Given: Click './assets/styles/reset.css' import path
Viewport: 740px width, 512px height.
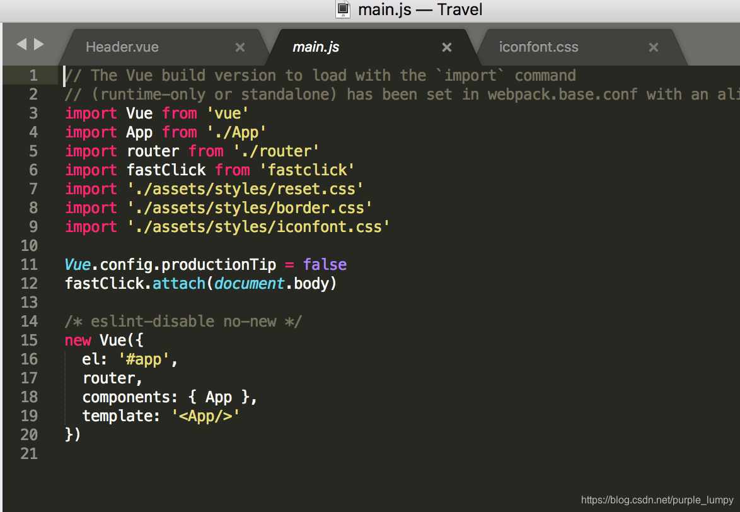Looking at the screenshot, I should tap(245, 189).
